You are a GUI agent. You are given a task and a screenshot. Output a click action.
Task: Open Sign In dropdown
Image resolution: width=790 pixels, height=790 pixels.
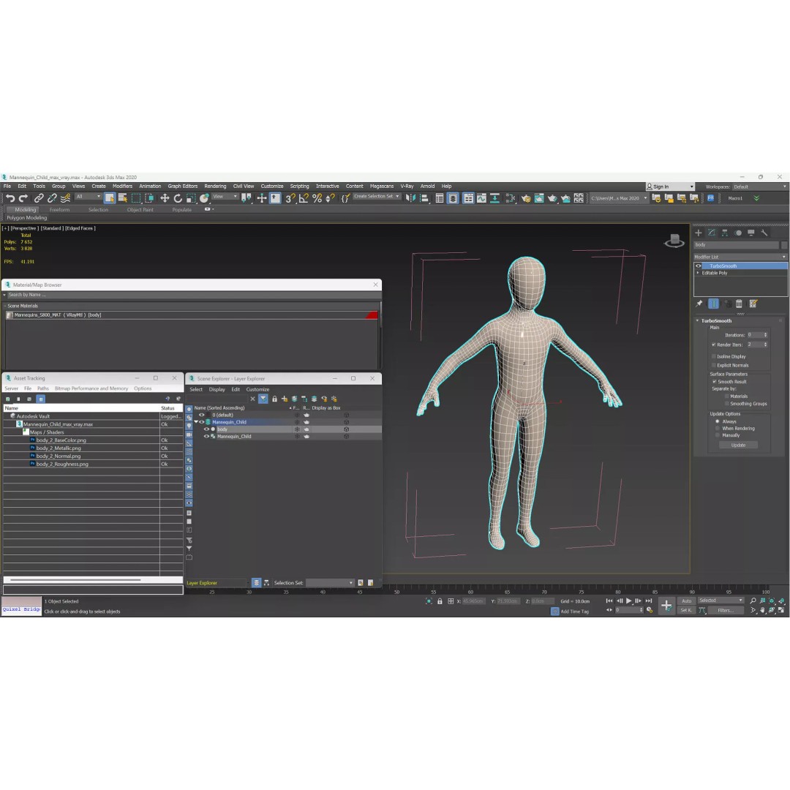point(670,187)
